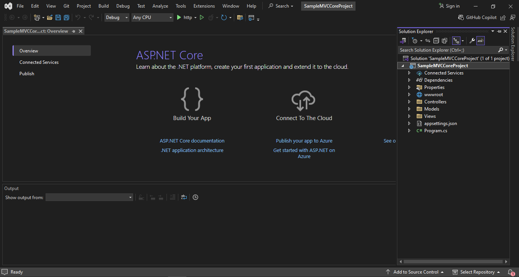519x277 pixels.
Task: Open the Any CPU platform dropdown
Action: 170,17
